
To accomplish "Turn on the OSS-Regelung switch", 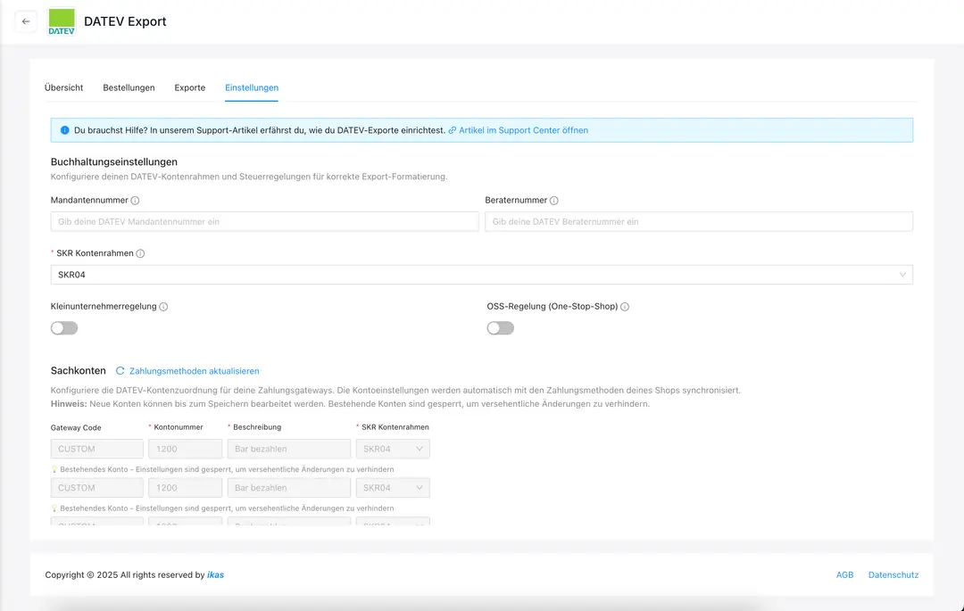I will coord(500,328).
